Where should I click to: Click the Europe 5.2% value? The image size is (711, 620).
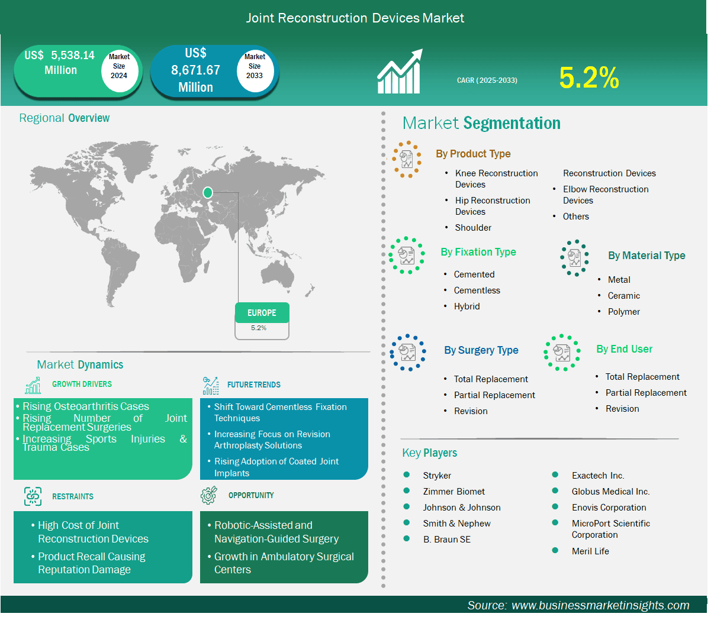[x=259, y=328]
